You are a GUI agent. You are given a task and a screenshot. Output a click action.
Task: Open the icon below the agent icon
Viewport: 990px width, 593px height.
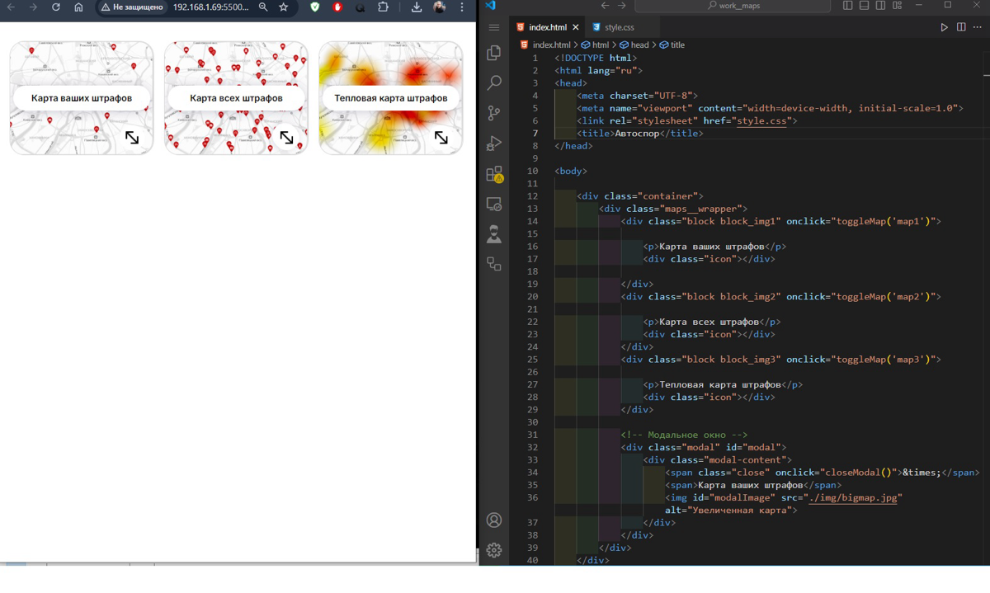point(494,264)
